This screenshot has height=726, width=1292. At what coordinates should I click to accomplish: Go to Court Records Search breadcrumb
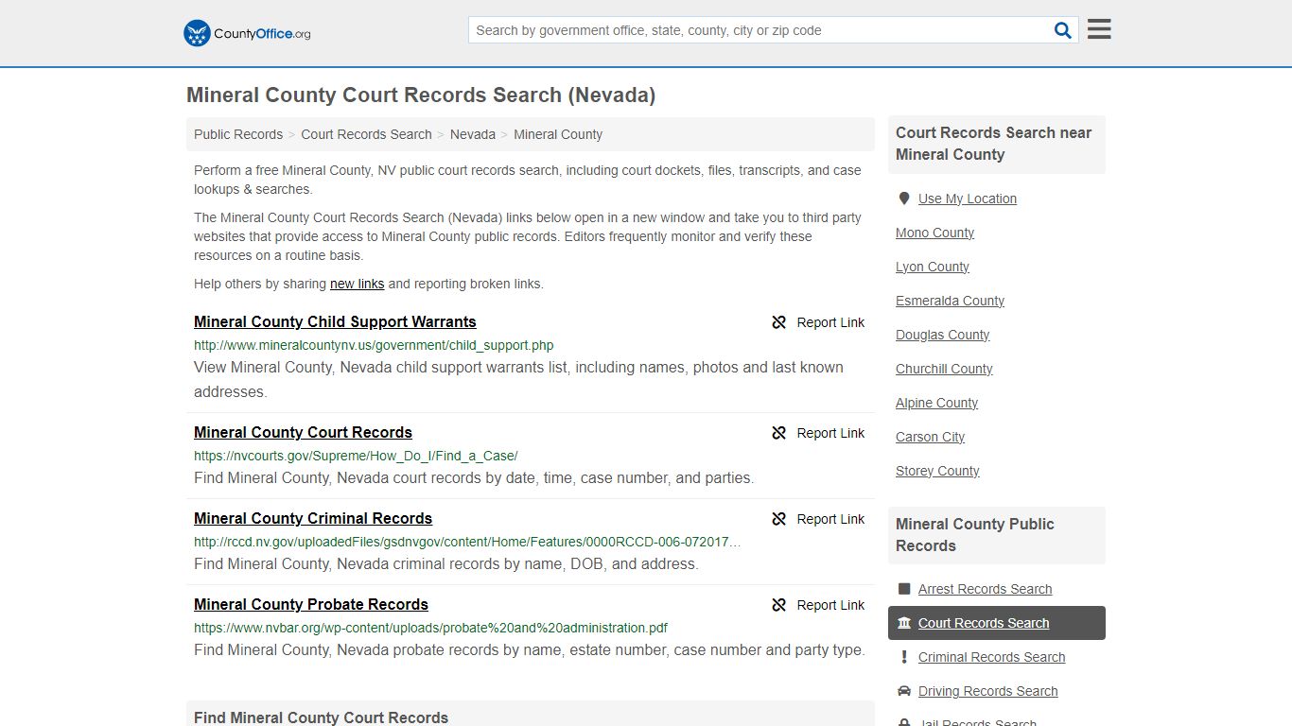366,134
